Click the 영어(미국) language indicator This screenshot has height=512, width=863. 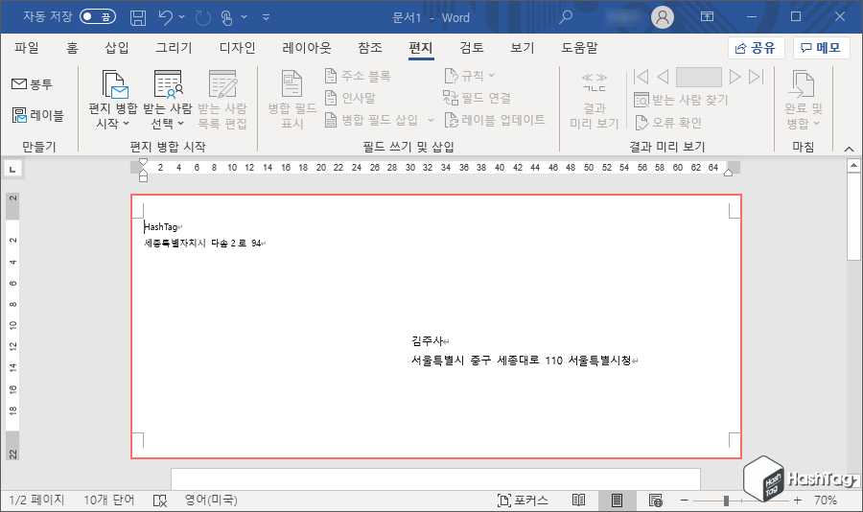211,500
